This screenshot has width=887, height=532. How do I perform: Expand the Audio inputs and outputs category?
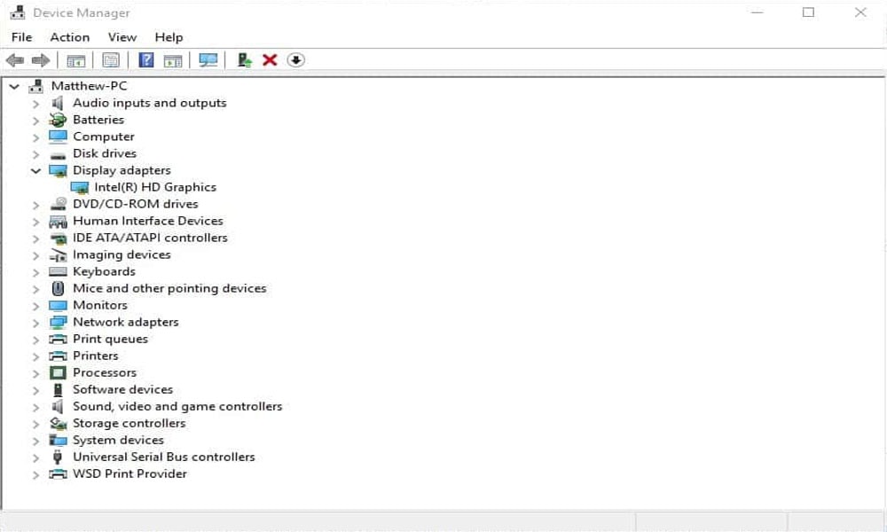coord(35,104)
